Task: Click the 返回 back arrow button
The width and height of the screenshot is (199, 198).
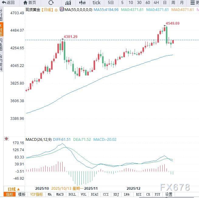Action: 8,3
